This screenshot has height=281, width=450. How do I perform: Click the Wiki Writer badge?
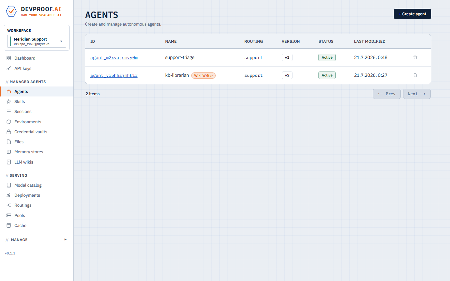click(x=203, y=76)
